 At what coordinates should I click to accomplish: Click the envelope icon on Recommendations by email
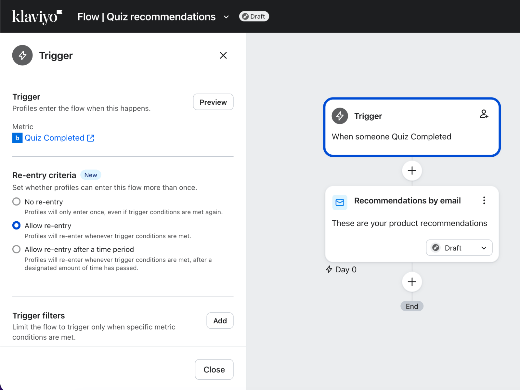[340, 202]
